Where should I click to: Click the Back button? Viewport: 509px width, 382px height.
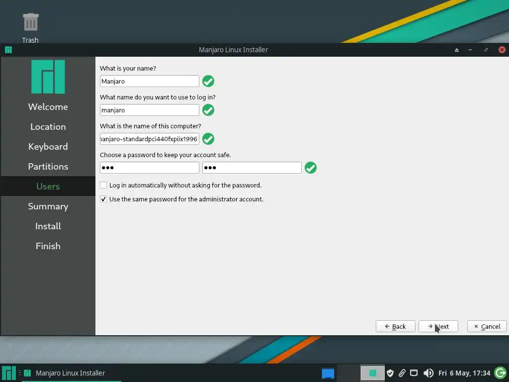pyautogui.click(x=395, y=326)
